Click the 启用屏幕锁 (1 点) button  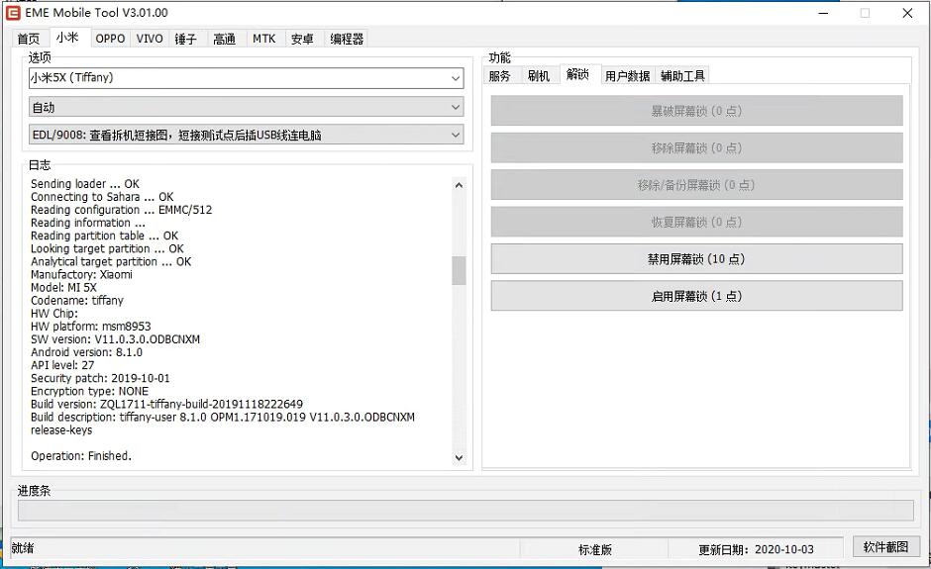[x=696, y=296]
